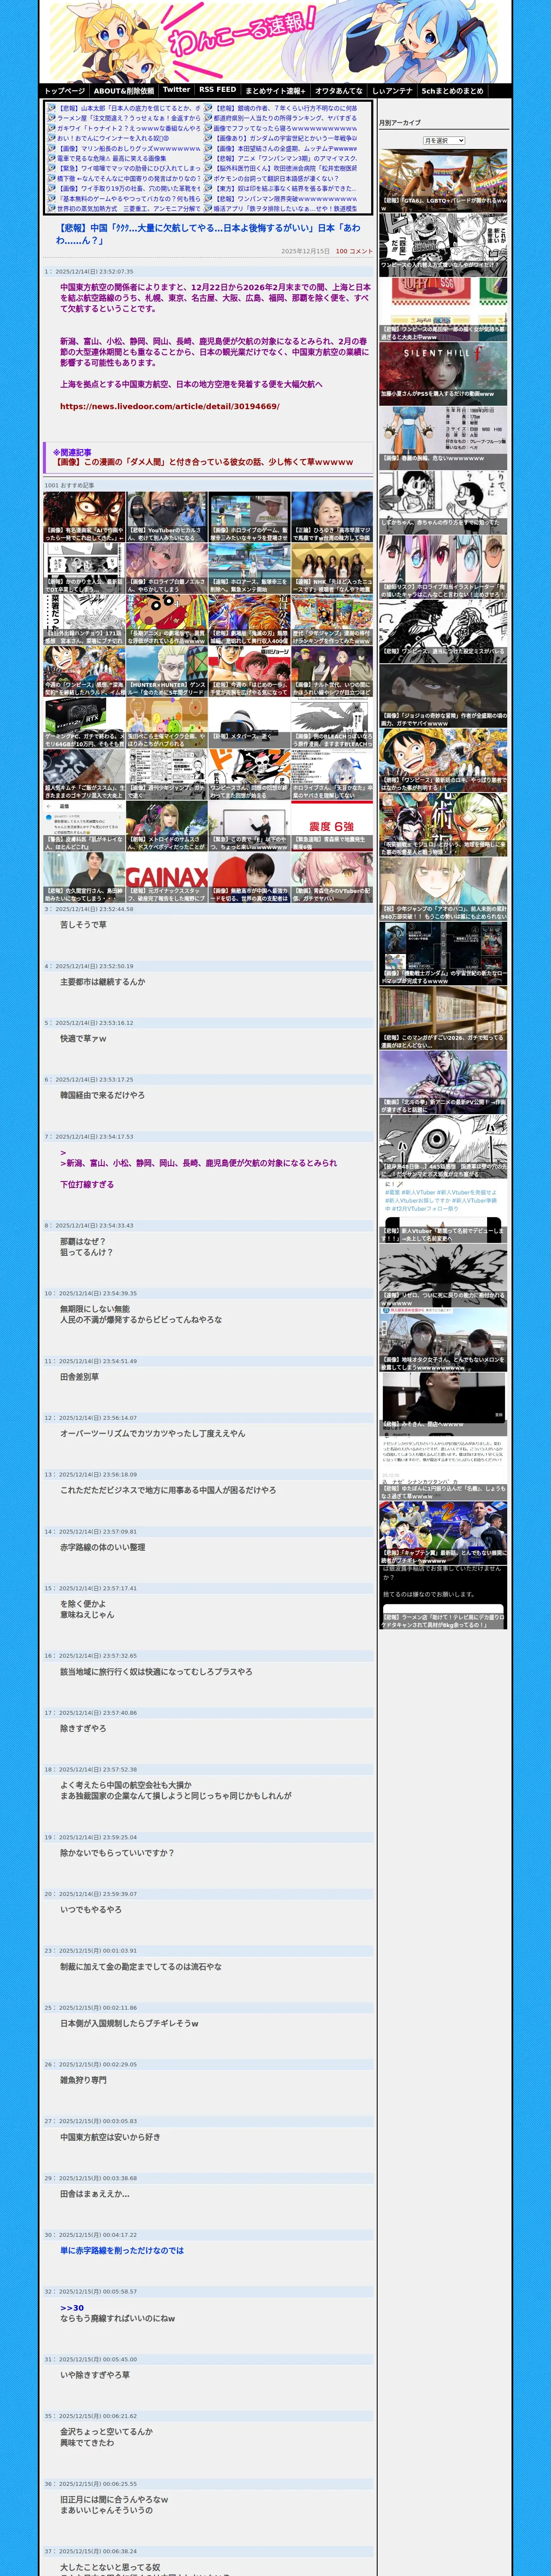Open オワタあんてな in the nav bar
The width and height of the screenshot is (551, 2576).
[339, 90]
